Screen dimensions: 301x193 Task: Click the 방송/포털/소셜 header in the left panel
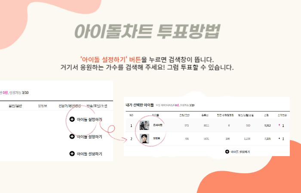pyautogui.click(x=97, y=106)
